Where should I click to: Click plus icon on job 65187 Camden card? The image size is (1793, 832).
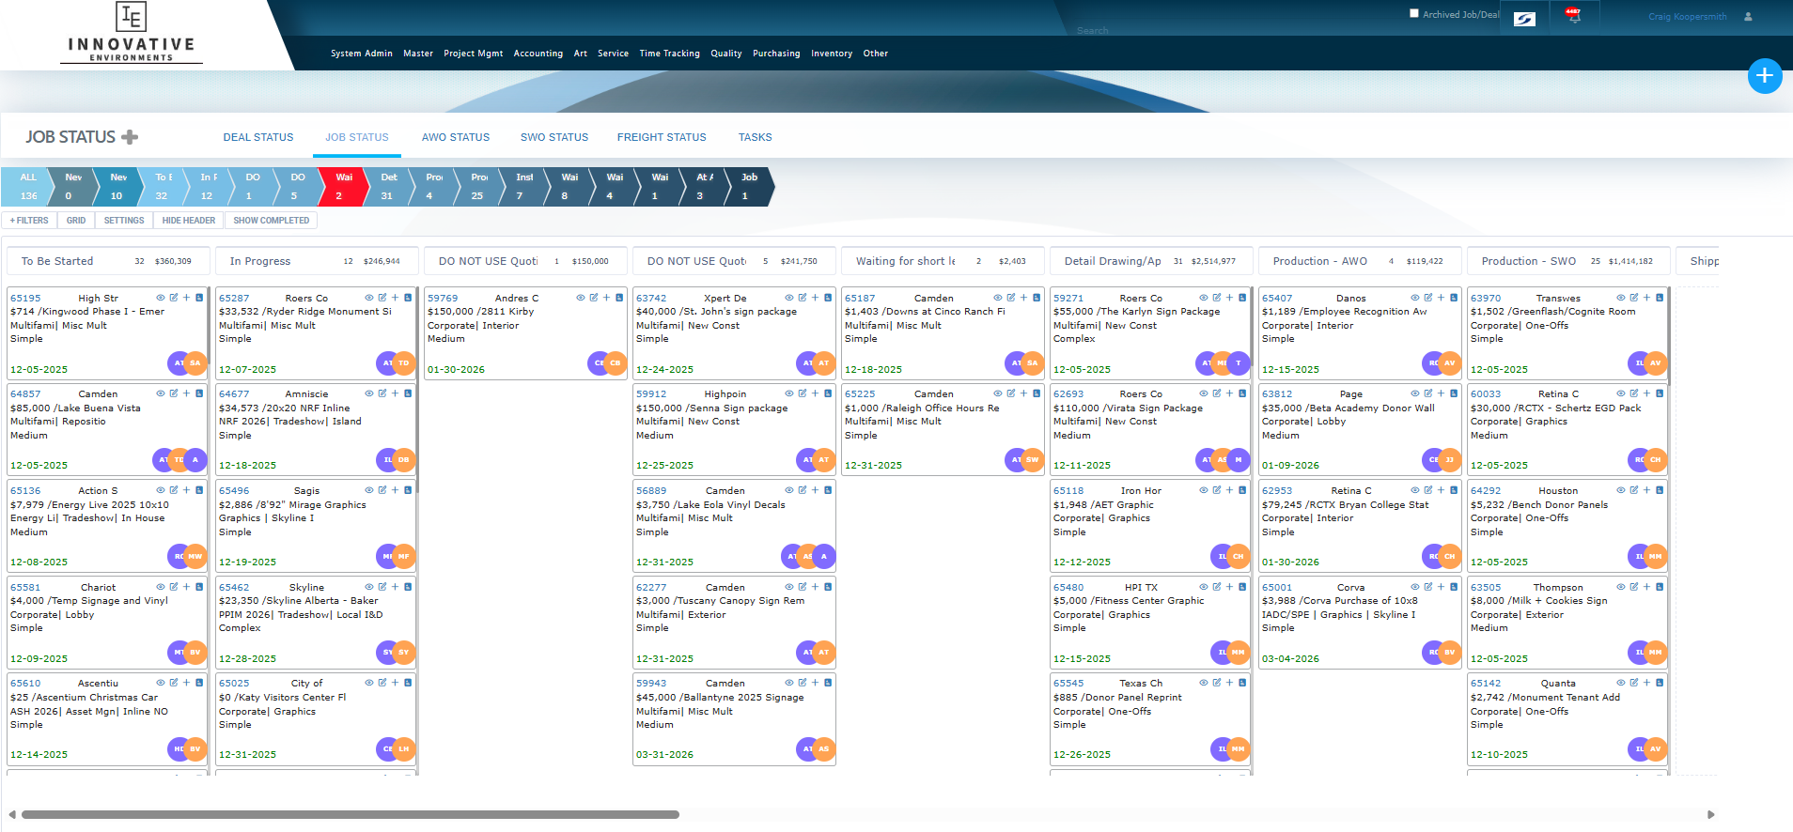pyautogui.click(x=1023, y=298)
